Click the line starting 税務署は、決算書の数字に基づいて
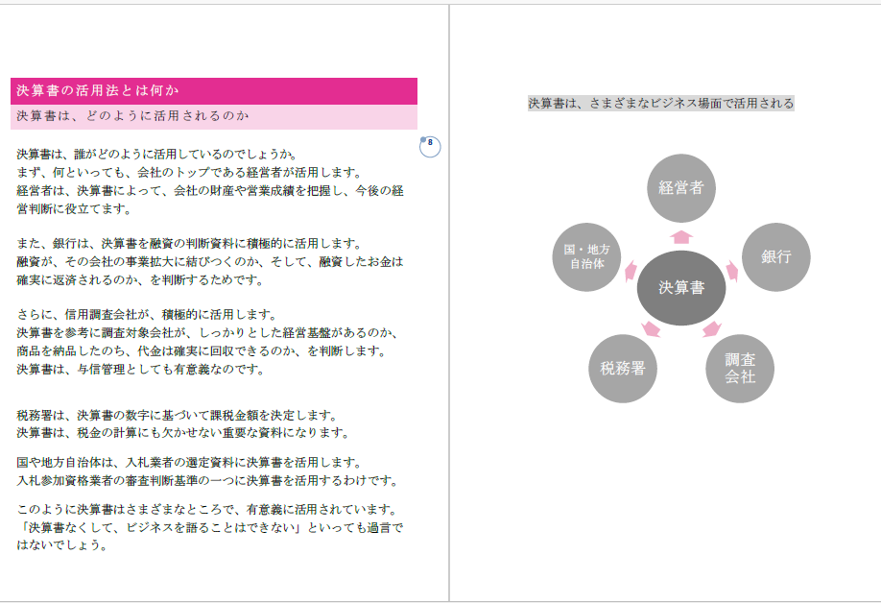This screenshot has height=603, width=881. 178,416
